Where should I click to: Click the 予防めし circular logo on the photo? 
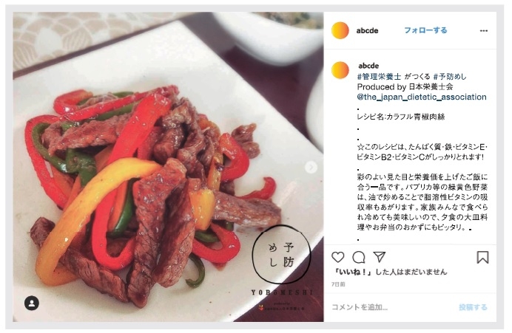(281, 255)
